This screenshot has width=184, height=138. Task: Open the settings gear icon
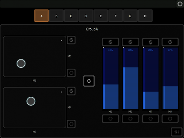tap(180, 4)
